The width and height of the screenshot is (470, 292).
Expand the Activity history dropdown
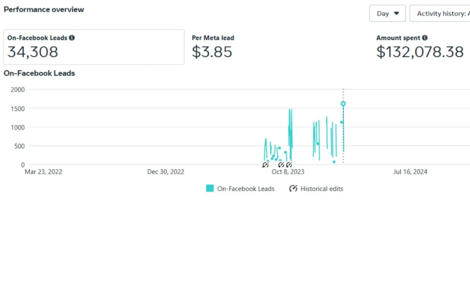441,13
